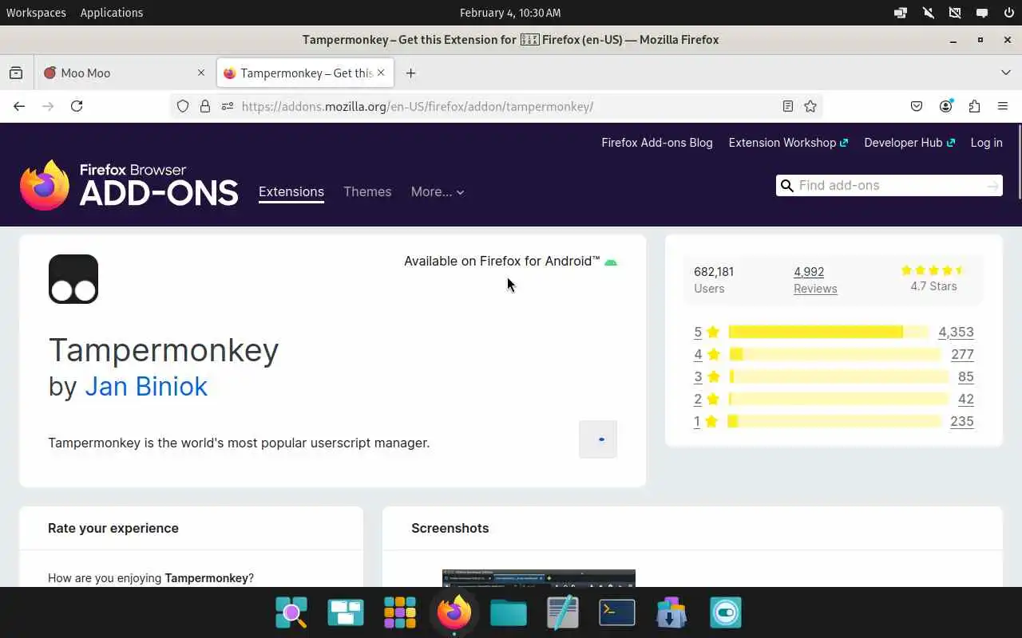This screenshot has height=638, width=1022.
Task: Filter reviews by 5 star bar
Action: [x=829, y=332]
